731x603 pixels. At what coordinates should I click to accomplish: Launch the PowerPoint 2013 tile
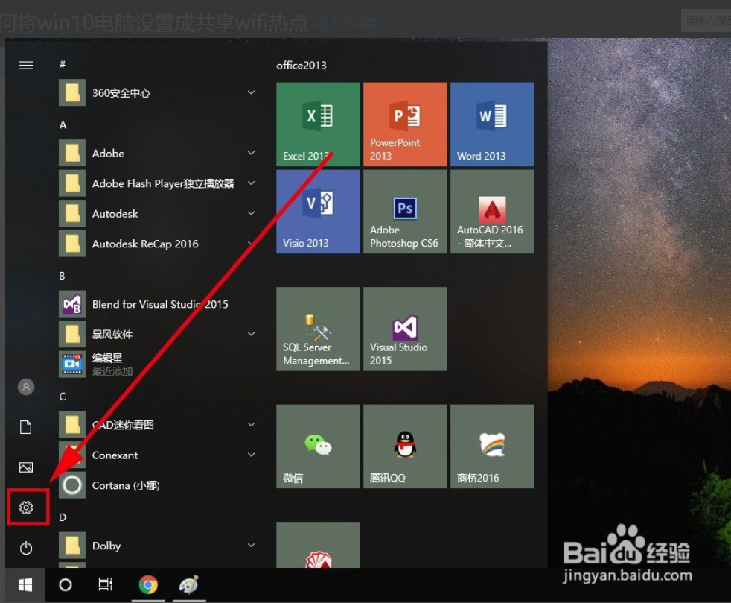[x=405, y=124]
